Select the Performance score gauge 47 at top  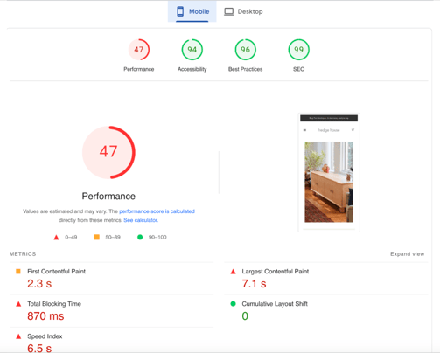[x=139, y=50]
